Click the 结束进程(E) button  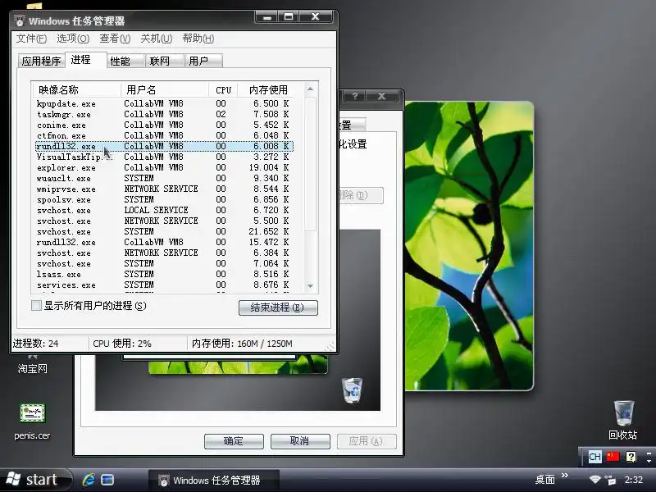click(278, 307)
